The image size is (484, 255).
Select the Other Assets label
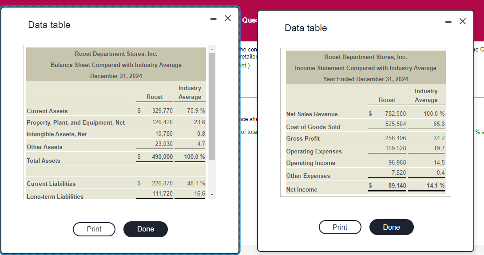pyautogui.click(x=44, y=147)
